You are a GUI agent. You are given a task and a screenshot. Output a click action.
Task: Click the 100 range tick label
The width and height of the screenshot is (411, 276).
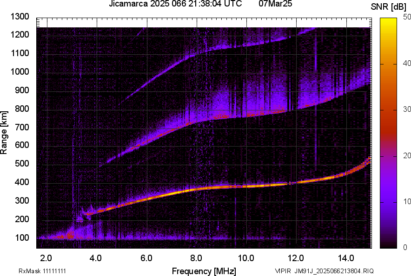21,237
